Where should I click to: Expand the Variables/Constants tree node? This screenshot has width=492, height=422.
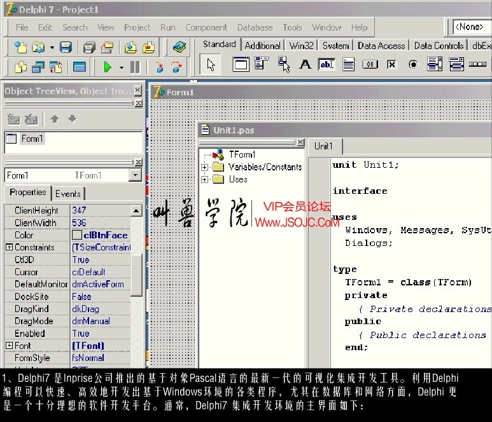205,167
